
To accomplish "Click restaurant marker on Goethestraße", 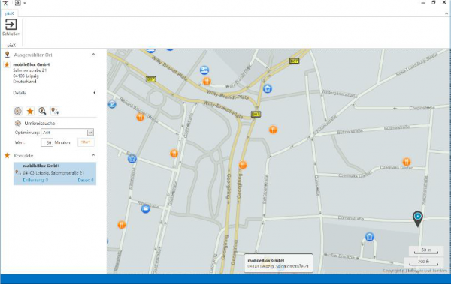I will pos(174,153).
